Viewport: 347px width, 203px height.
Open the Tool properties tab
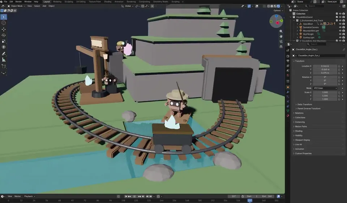click(288, 50)
